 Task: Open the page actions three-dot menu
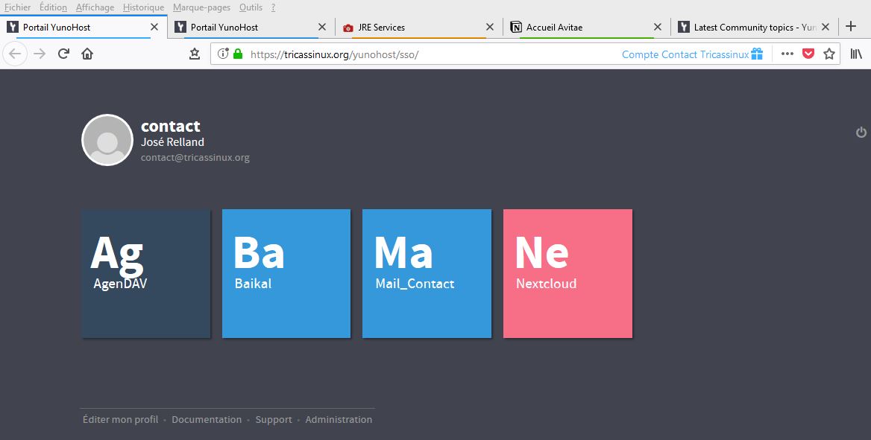click(x=787, y=54)
